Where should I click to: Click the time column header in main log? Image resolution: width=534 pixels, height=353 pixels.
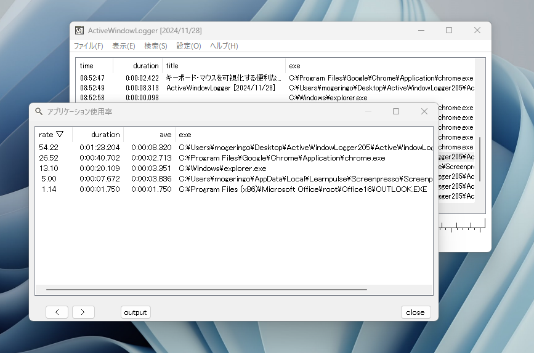94,66
